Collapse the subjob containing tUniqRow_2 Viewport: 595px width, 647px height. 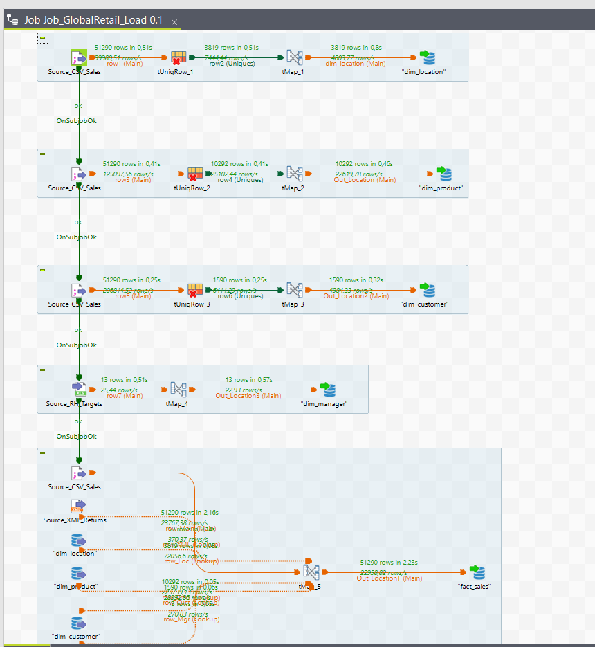(42, 154)
